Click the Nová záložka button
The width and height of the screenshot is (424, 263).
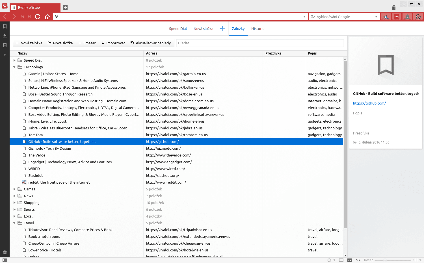(x=29, y=43)
